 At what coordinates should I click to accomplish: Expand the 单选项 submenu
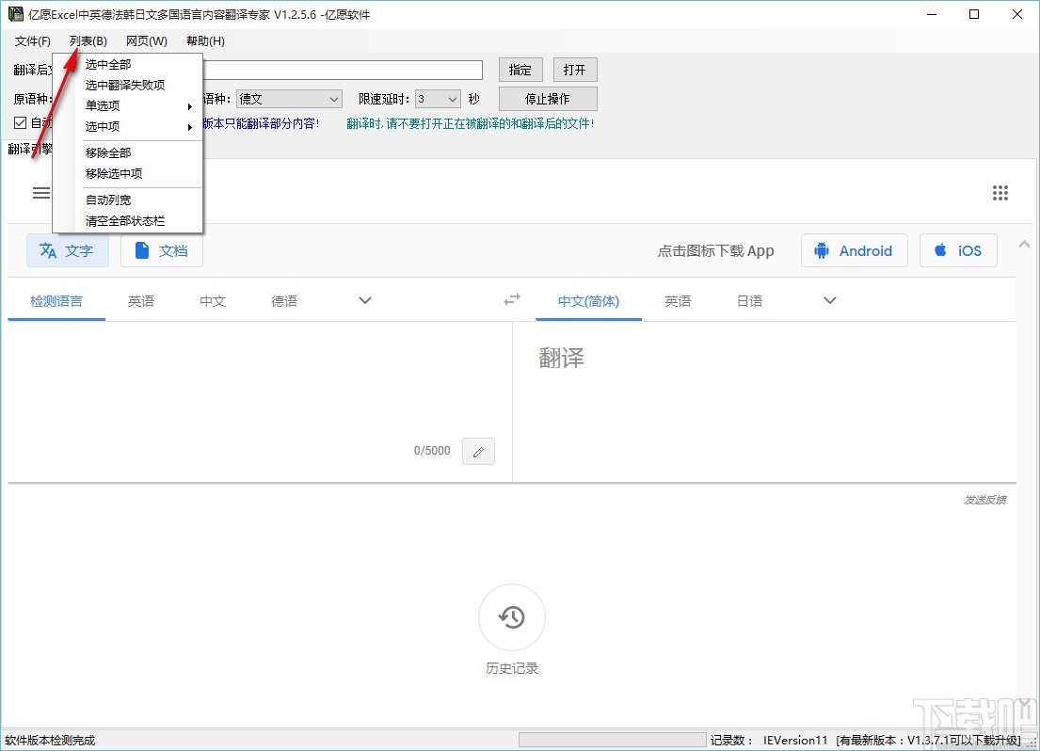click(x=102, y=105)
